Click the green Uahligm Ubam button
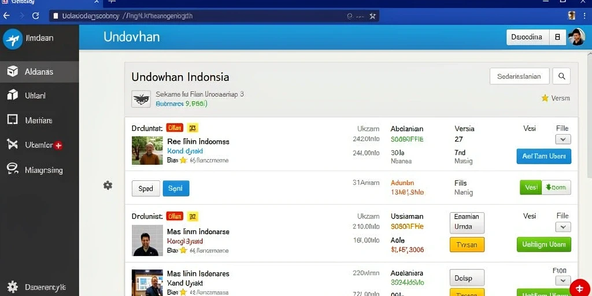Viewport: 592px width, 296px height. tap(543, 245)
